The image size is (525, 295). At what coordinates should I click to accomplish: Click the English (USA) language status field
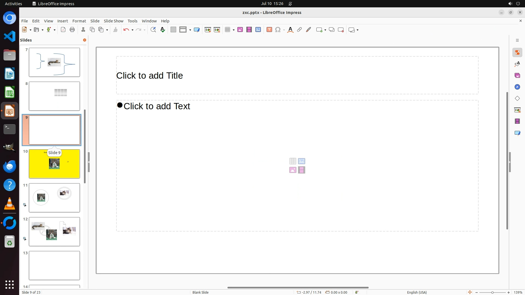click(x=416, y=292)
